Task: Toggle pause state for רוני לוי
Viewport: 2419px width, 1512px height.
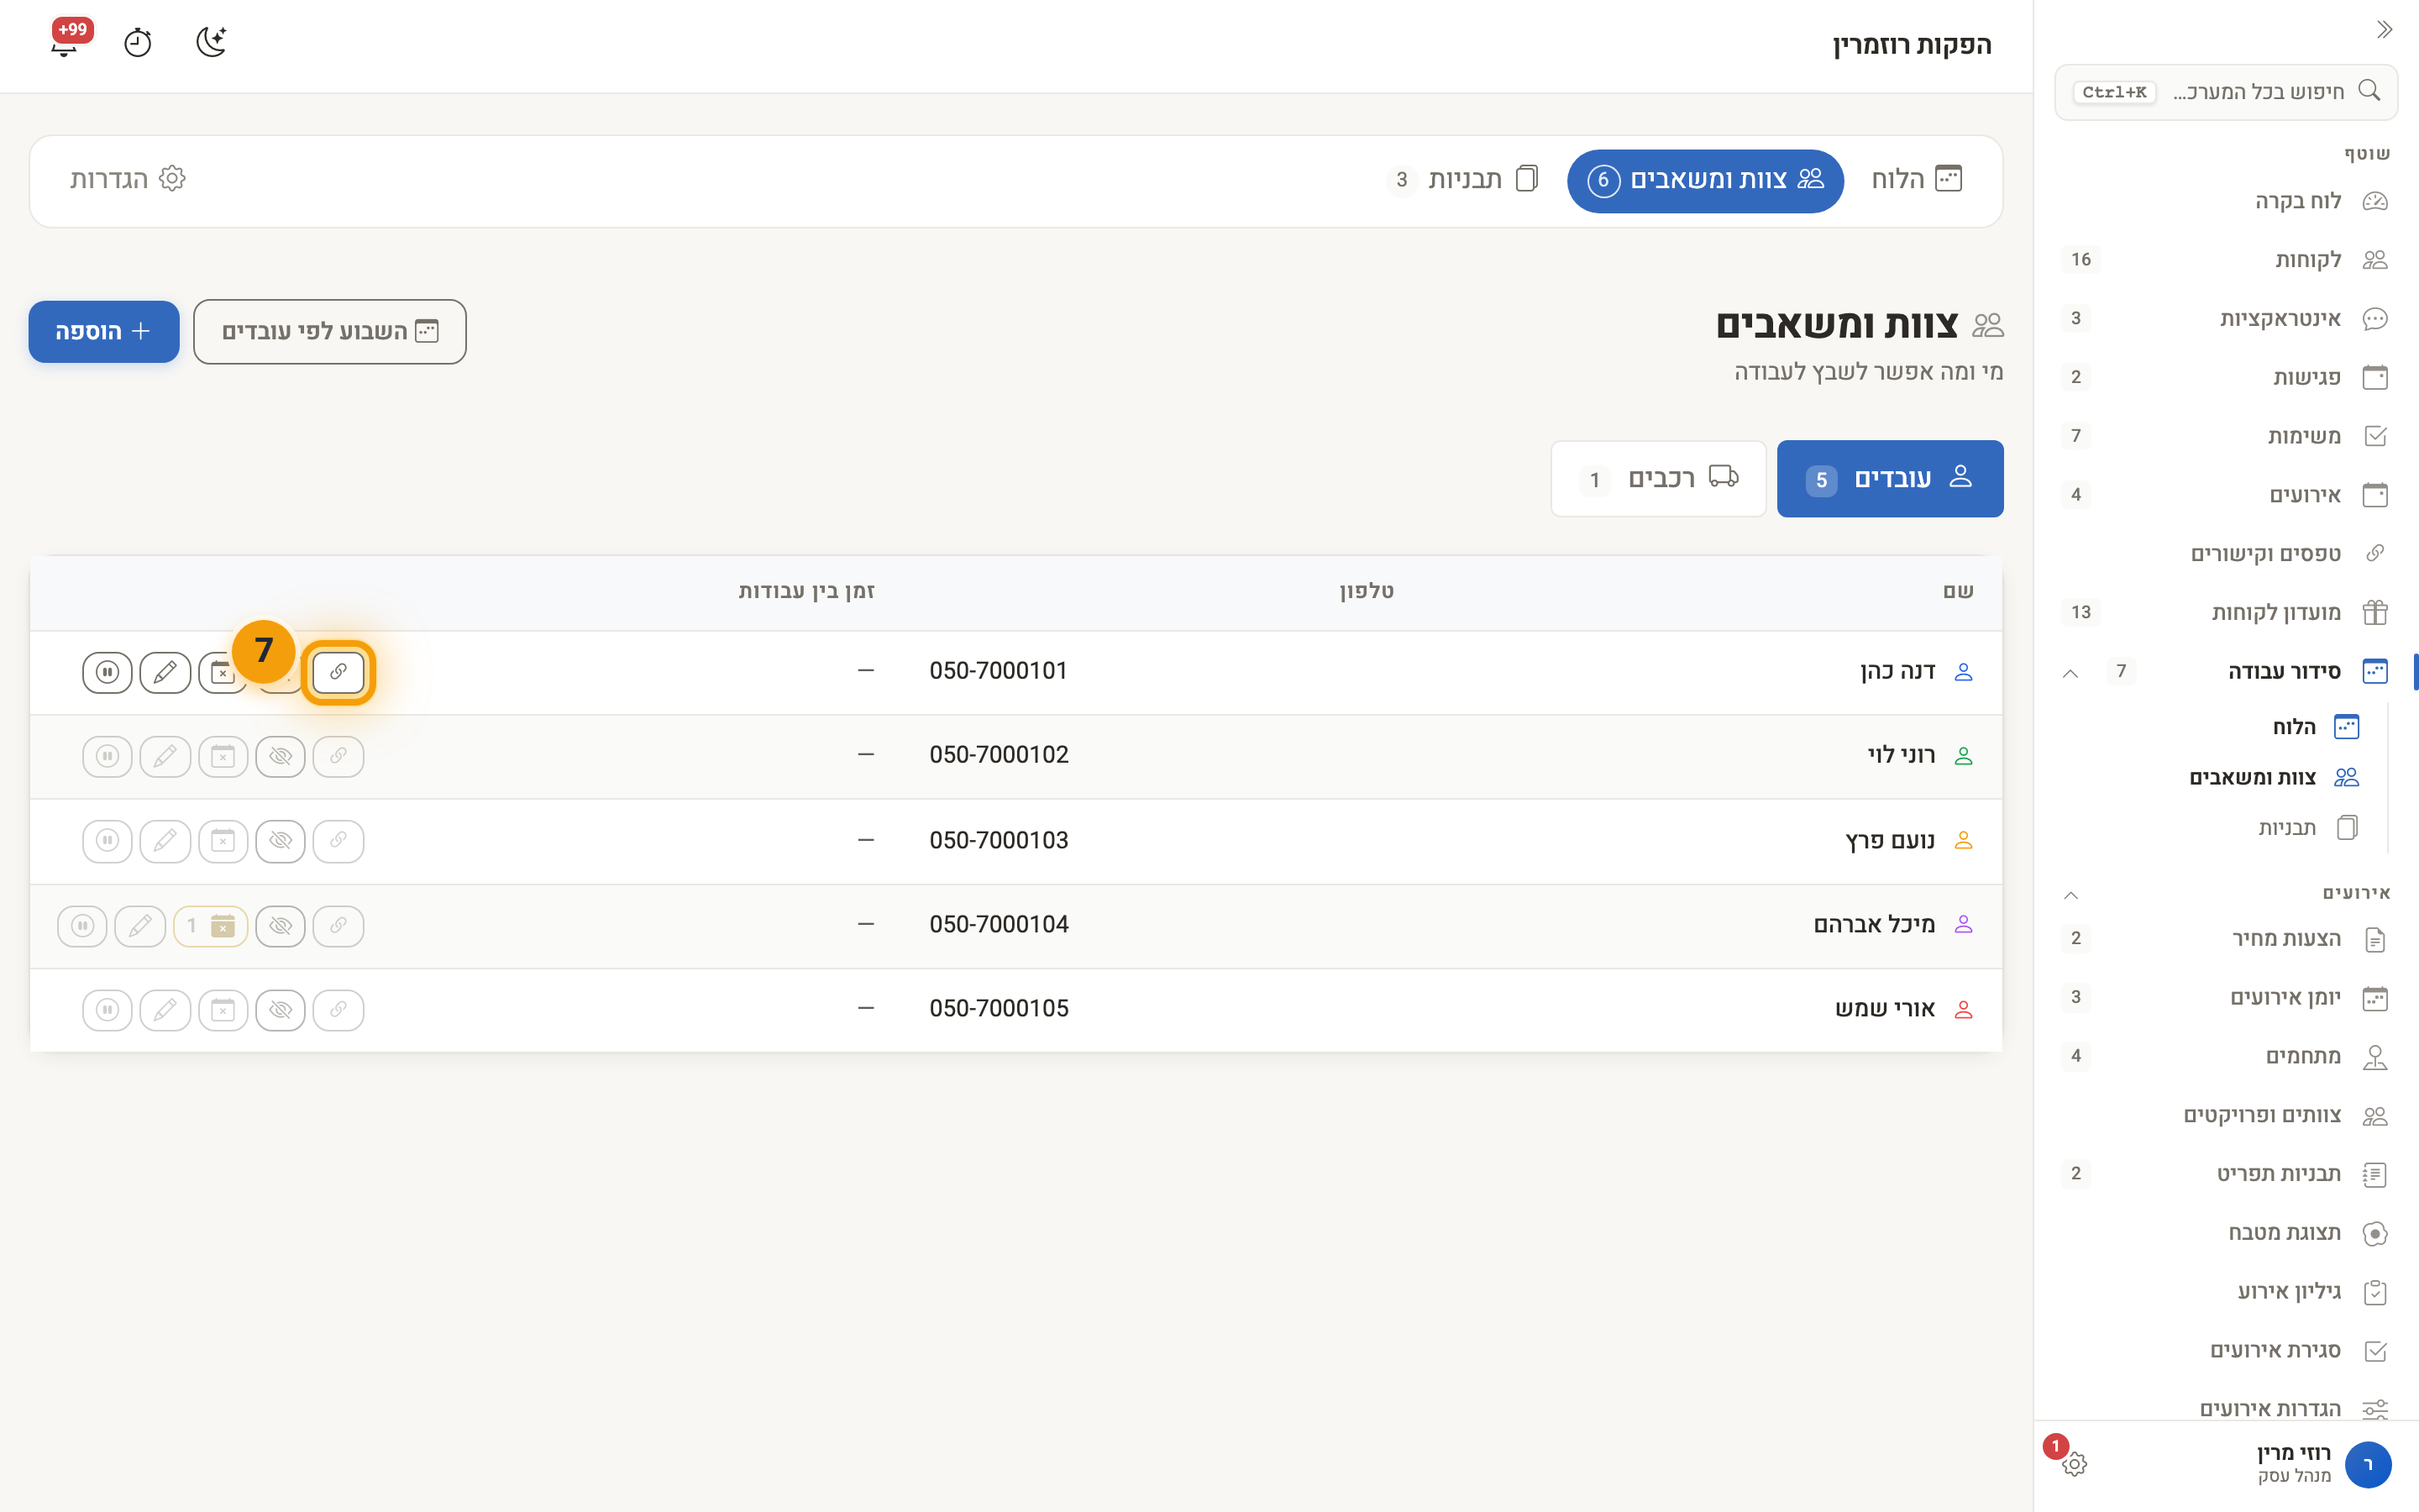Action: (x=107, y=756)
